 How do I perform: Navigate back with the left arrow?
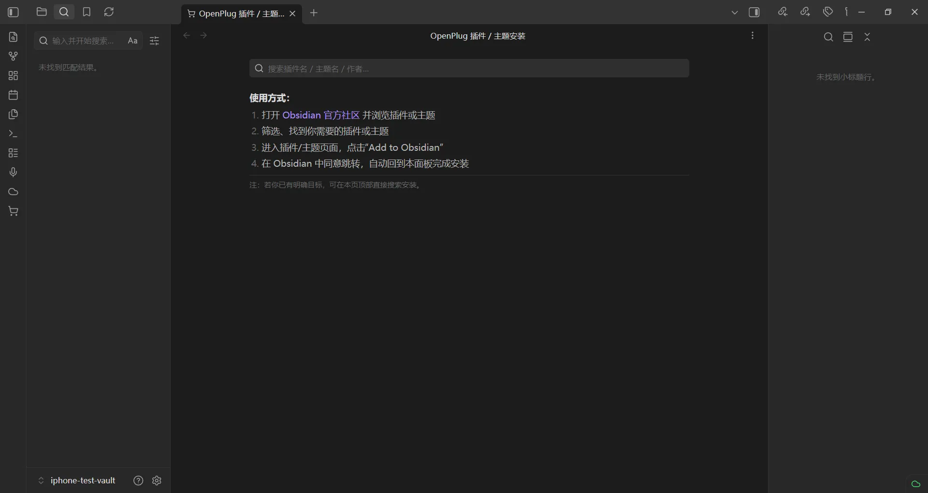pos(187,36)
